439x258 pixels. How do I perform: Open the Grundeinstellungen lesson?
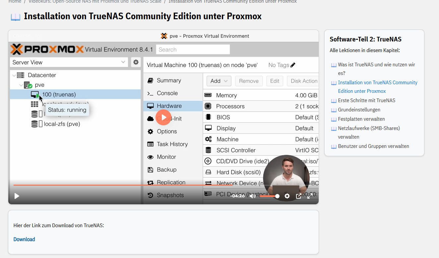coord(359,110)
